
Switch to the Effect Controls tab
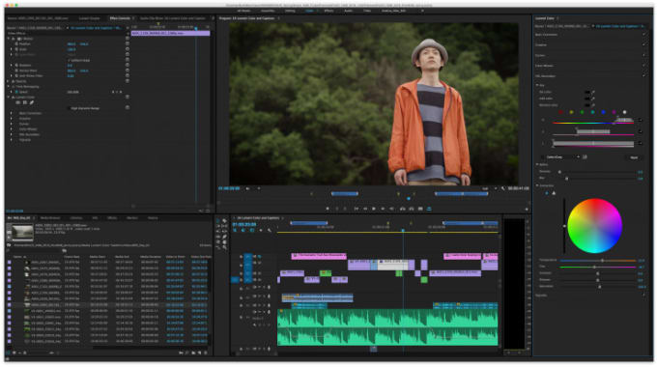(120, 18)
